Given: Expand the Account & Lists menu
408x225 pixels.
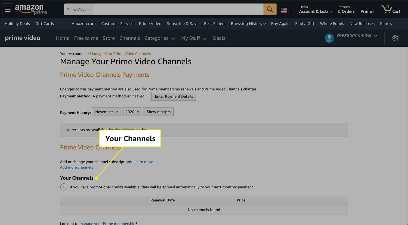Looking at the screenshot, I should (316, 9).
